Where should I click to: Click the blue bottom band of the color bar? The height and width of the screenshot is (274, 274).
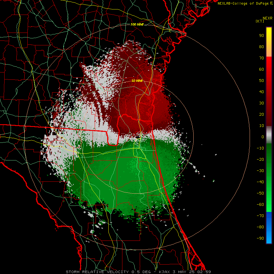point(269,228)
